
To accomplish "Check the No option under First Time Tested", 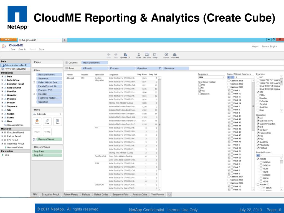I will (x=200, y=88).
